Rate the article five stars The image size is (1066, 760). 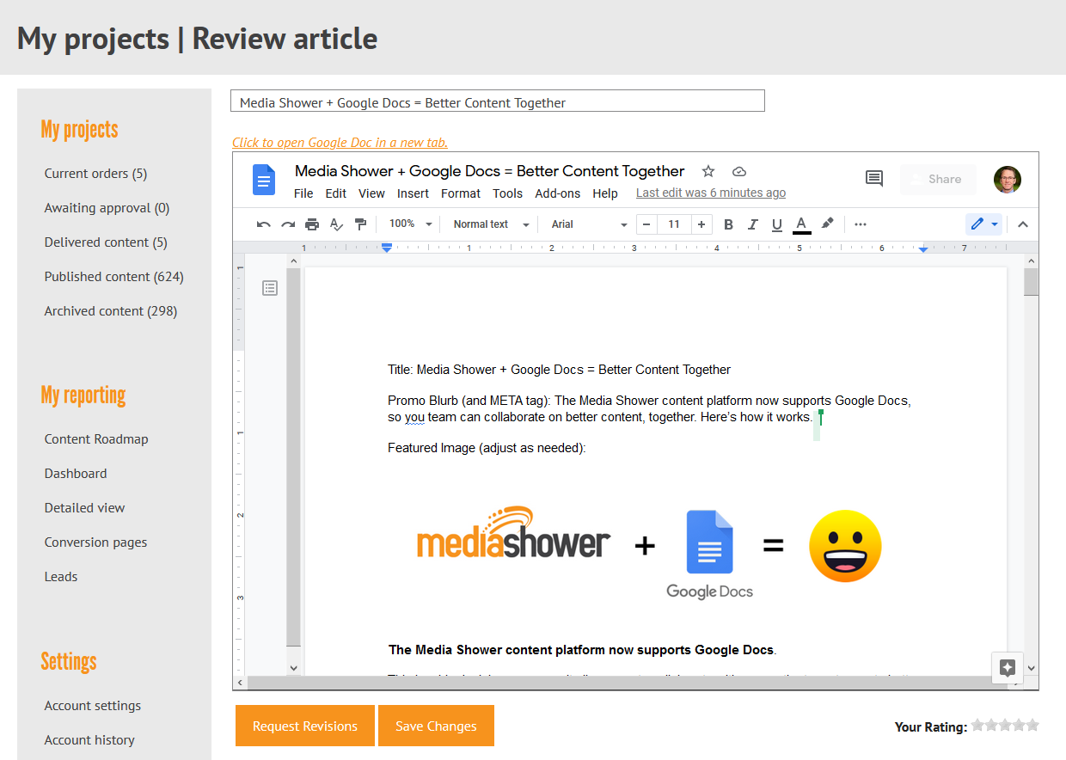tap(1032, 725)
